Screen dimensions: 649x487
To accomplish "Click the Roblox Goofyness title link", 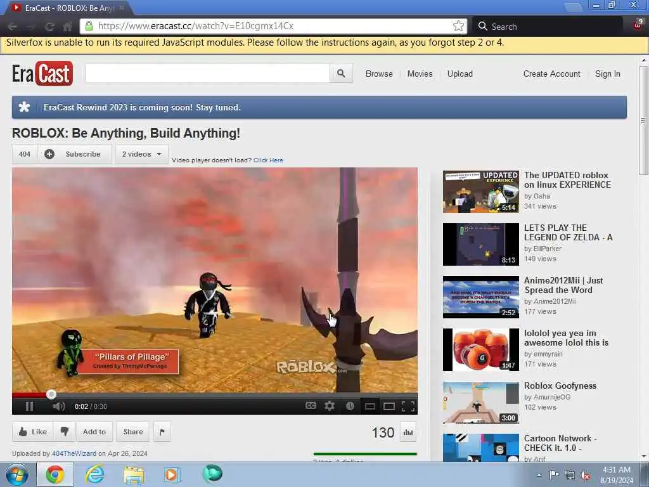I will 560,386.
